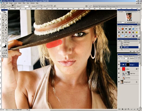The width and height of the screenshot is (142, 111).
Task: Expand the Outline layer effects arrow
Action: (x=138, y=69)
